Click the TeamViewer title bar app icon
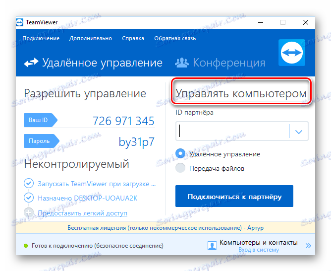Viewport: 331px width, 271px height. point(19,22)
